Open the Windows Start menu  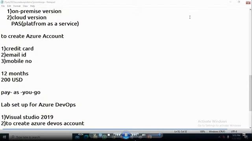pyautogui.click(x=4, y=137)
